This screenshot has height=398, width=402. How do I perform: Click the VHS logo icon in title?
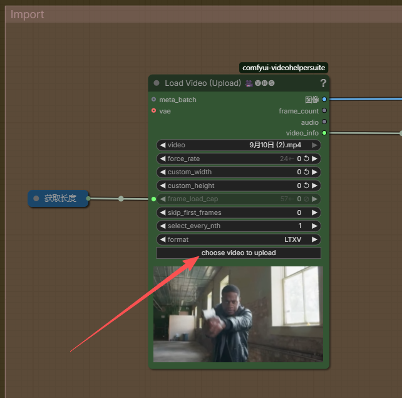coord(265,83)
